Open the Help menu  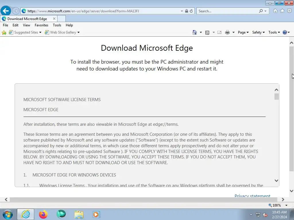click(69, 25)
